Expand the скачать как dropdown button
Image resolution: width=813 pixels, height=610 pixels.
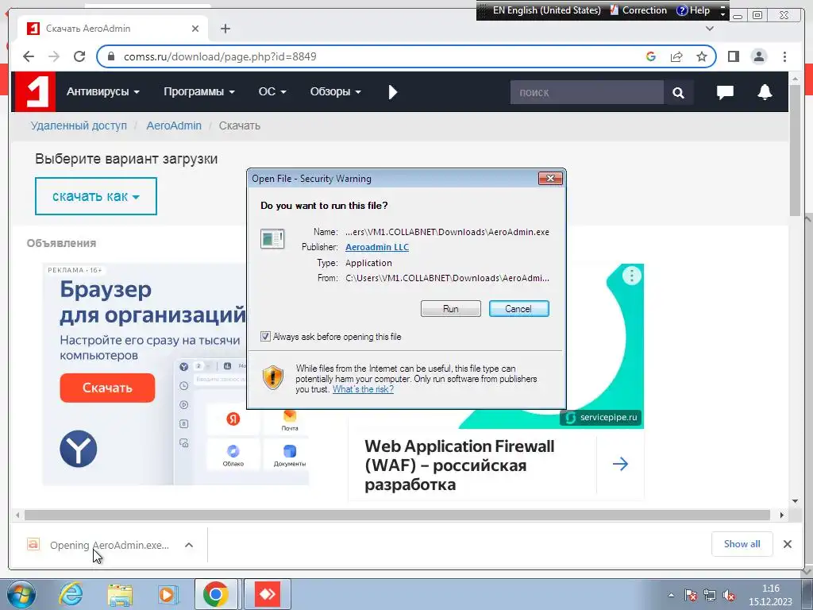pyautogui.click(x=96, y=196)
